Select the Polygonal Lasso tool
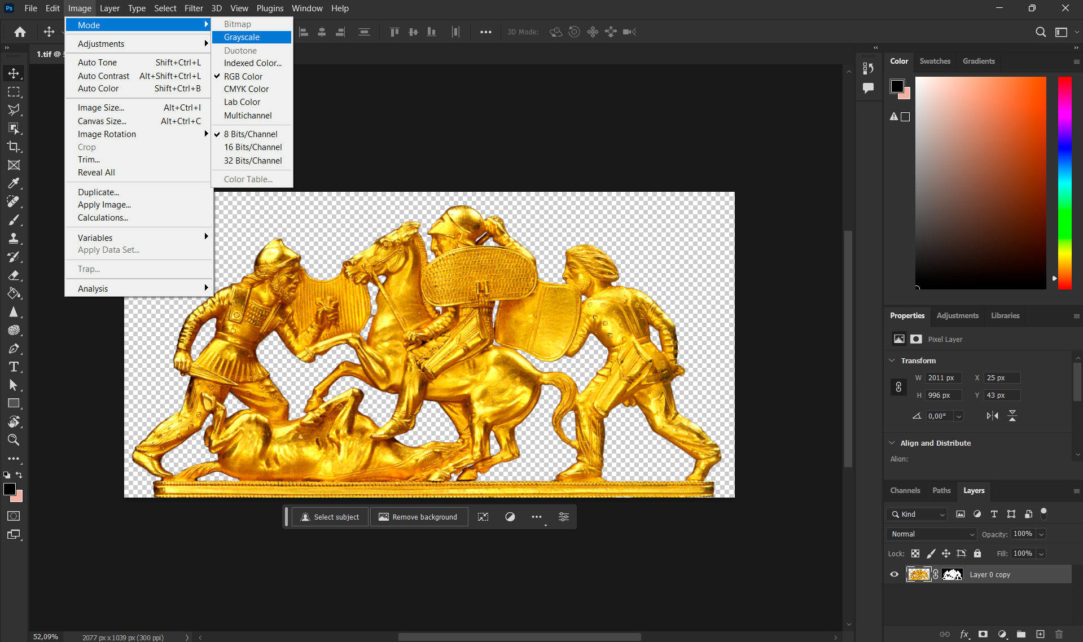1083x642 pixels. pyautogui.click(x=14, y=109)
